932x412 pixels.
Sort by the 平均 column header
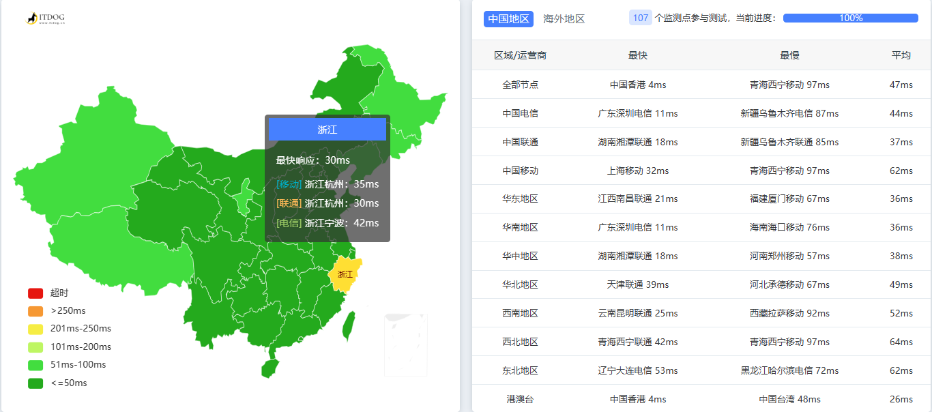pyautogui.click(x=901, y=55)
